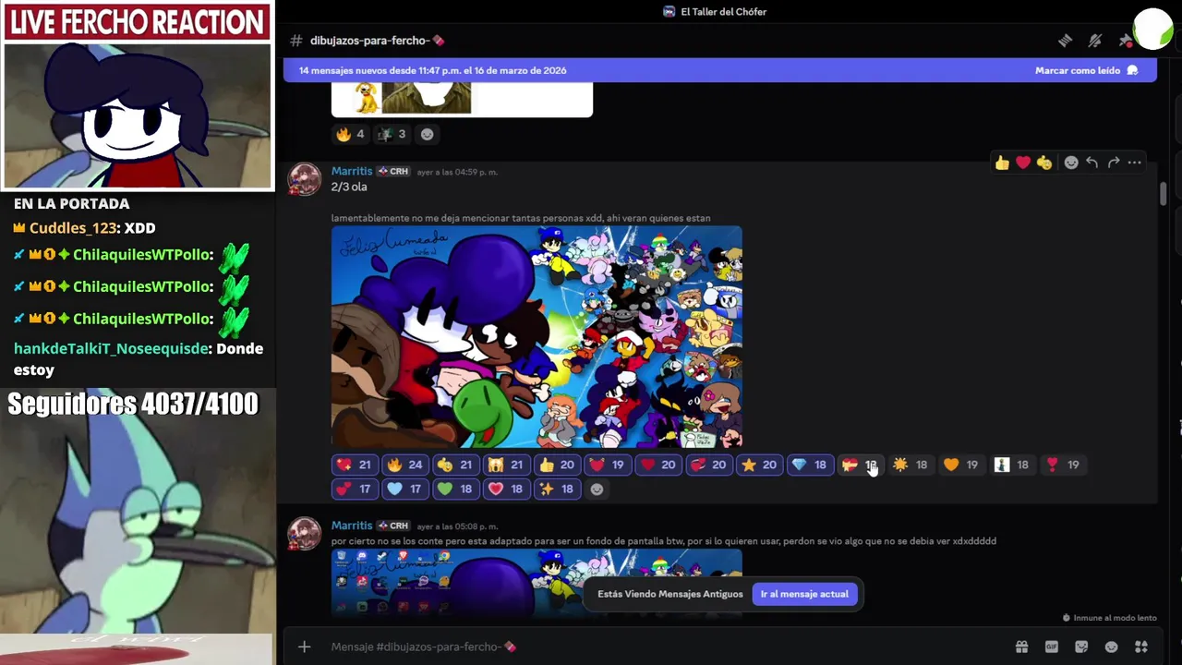Add reaction smiley beside count 3 reaction
The width and height of the screenshot is (1182, 665).
[x=427, y=134]
